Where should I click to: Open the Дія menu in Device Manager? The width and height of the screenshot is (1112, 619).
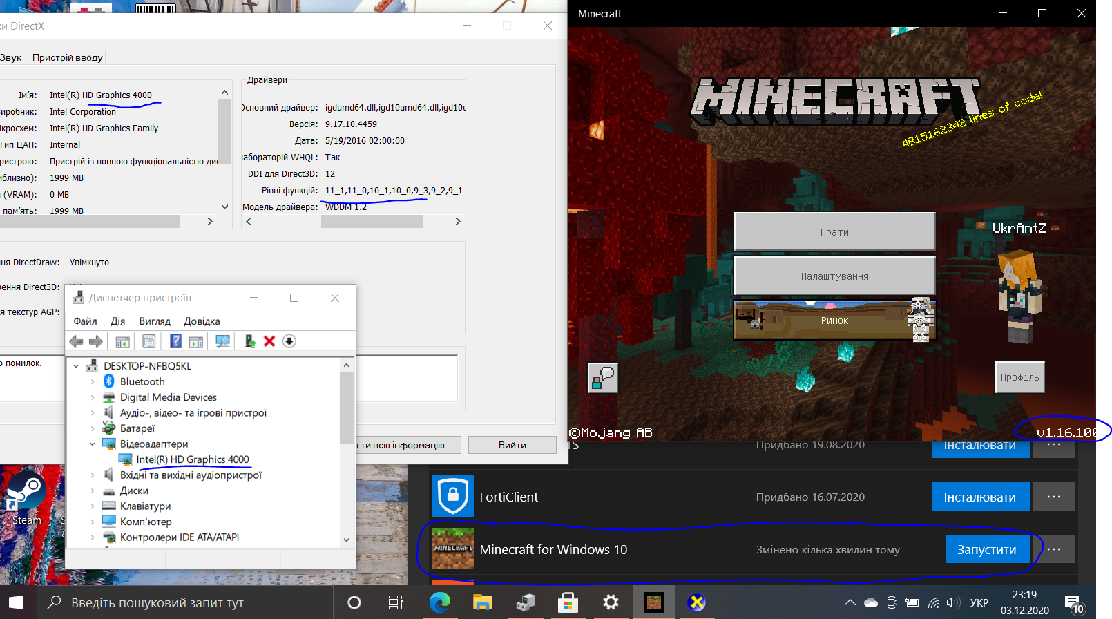(x=118, y=321)
